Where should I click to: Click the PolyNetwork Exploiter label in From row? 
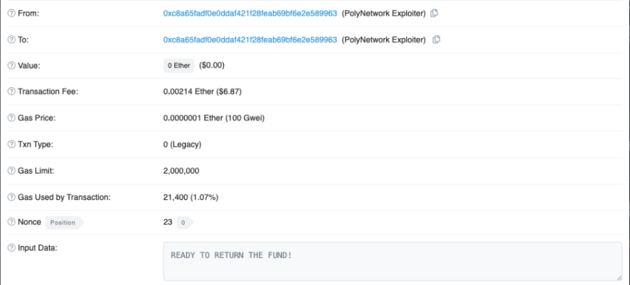click(x=384, y=13)
